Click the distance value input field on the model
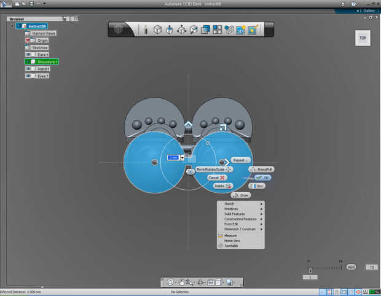Viewport: 381px width, 296px height. pos(173,158)
